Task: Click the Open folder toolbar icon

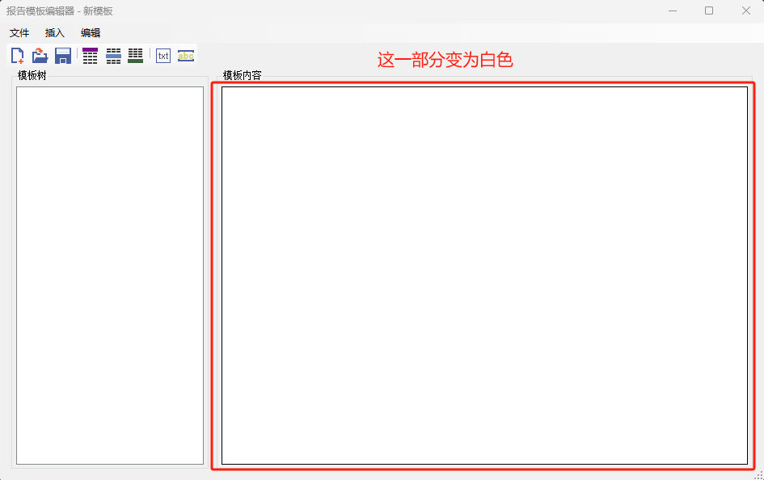Action: 40,56
